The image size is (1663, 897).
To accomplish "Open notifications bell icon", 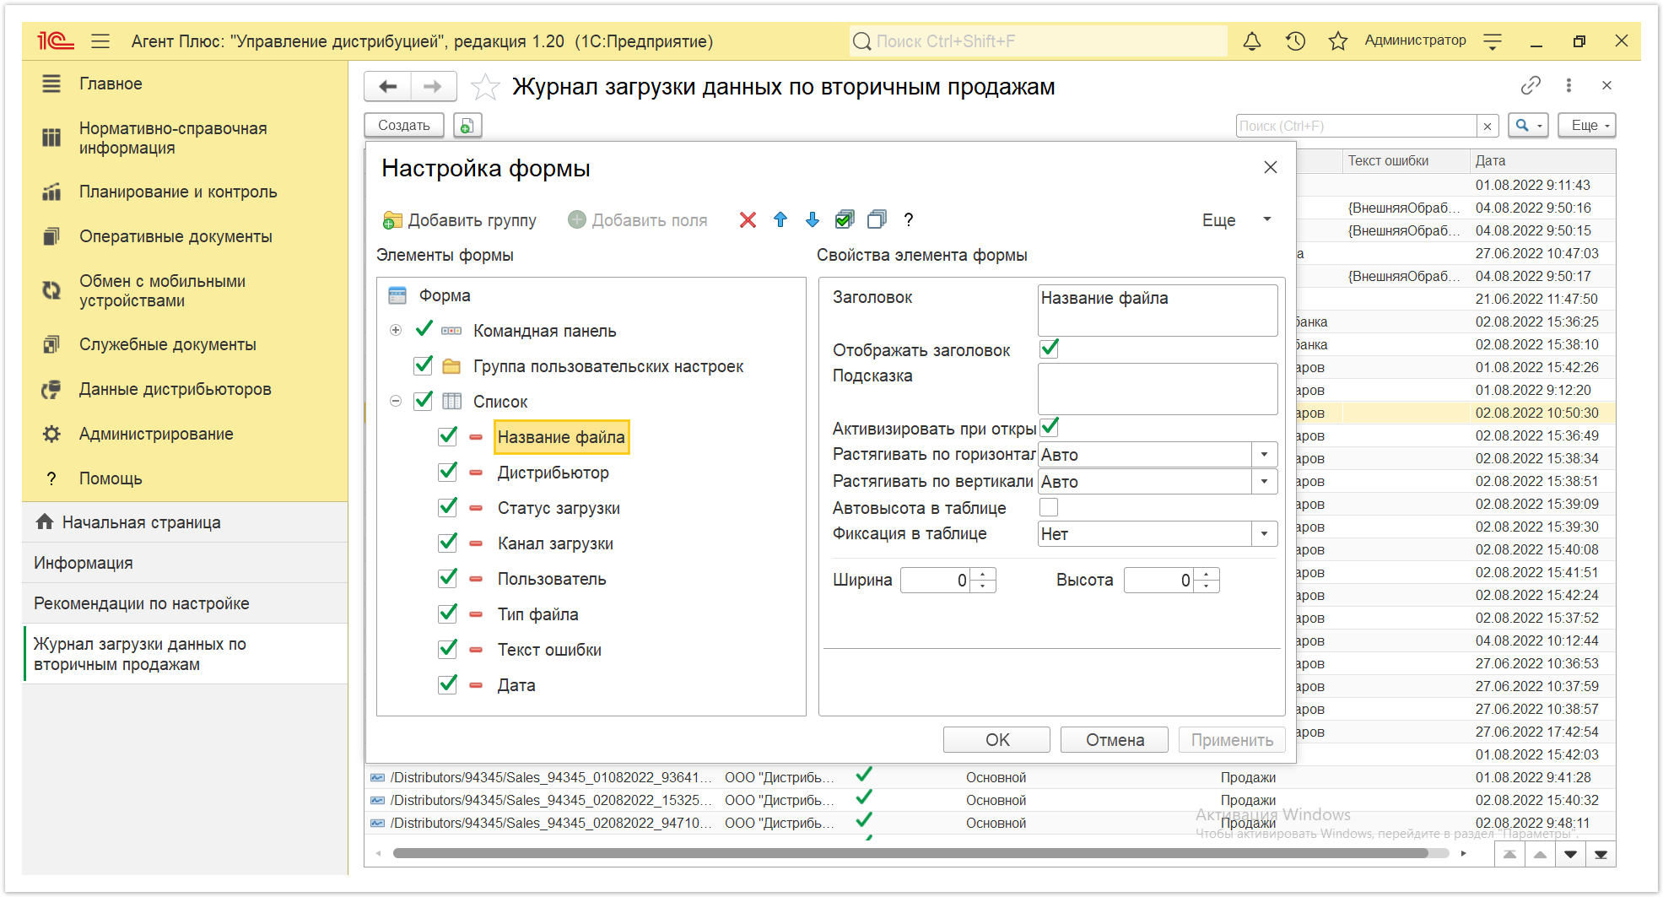I will [x=1252, y=41].
